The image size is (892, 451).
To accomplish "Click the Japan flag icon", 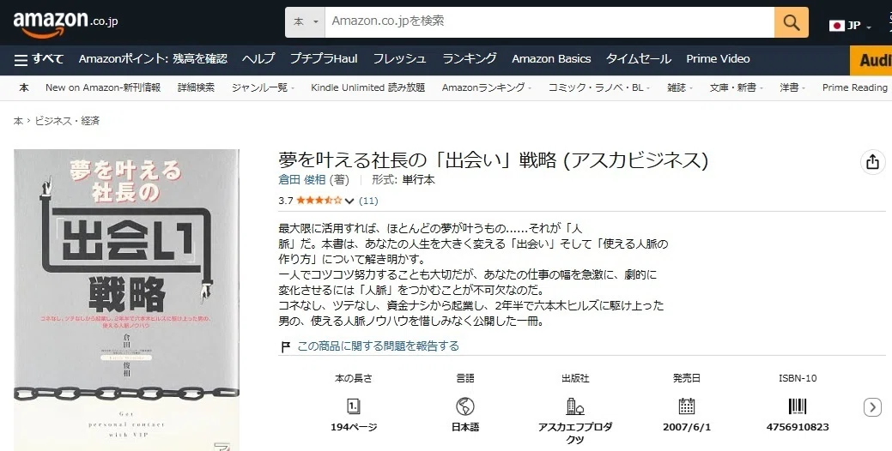I will [x=836, y=26].
